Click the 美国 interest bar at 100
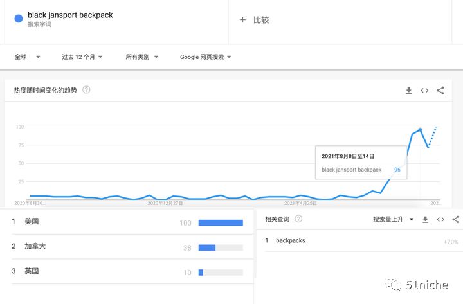The width and height of the screenshot is (463, 304). pyautogui.click(x=221, y=223)
